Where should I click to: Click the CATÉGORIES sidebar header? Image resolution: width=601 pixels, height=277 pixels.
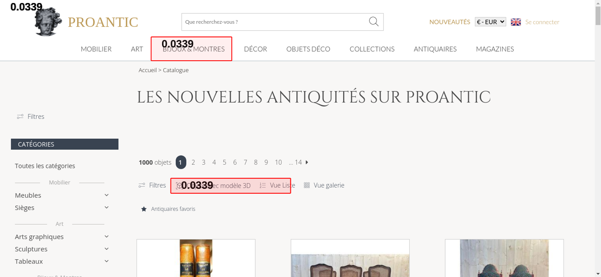65,144
